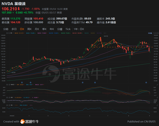This screenshot has width=159, height=126.
Task: Maximize the KDJ panel with expand arrows
Action: pyautogui.click(x=157, y=98)
